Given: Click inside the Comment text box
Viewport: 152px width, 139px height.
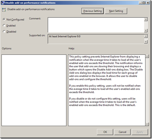Looking at the screenshot, I should [96, 25].
